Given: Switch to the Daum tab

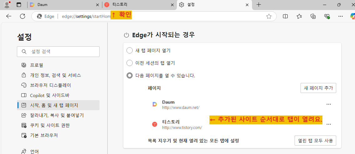Looking at the screenshot, I should pyautogui.click(x=64, y=5).
